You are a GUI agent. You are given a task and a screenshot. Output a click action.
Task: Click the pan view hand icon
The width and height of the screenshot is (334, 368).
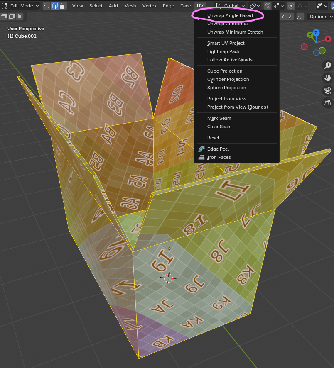click(328, 78)
